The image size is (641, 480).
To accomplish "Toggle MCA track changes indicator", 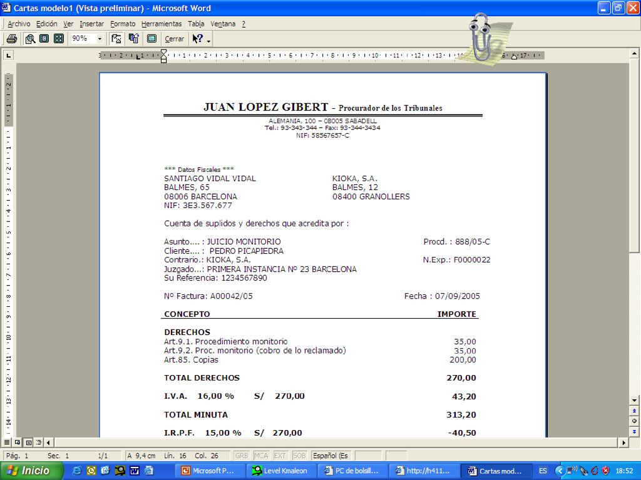I will click(x=261, y=456).
